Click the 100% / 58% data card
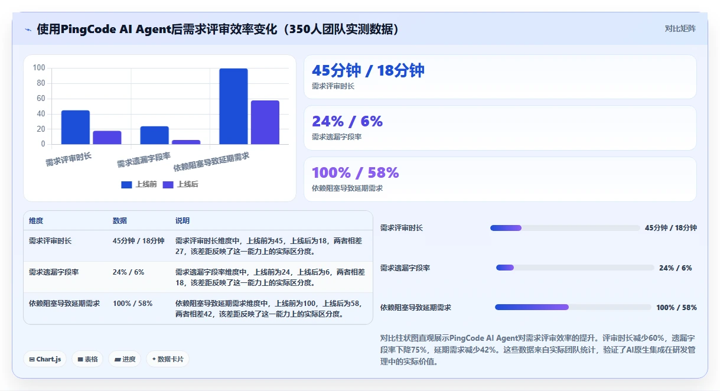Image resolution: width=720 pixels, height=391 pixels. click(500, 179)
